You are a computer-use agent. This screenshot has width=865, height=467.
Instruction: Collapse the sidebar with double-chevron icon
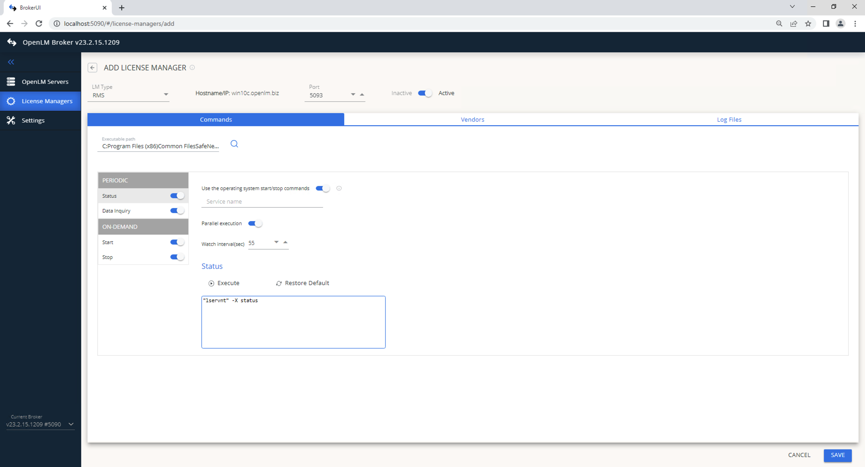coord(11,62)
